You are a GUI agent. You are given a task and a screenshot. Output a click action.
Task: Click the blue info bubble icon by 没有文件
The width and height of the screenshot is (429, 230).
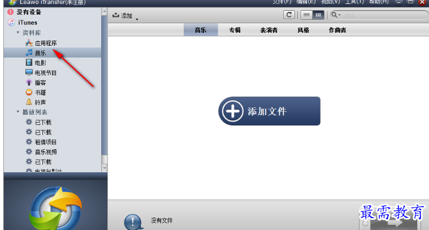133,222
